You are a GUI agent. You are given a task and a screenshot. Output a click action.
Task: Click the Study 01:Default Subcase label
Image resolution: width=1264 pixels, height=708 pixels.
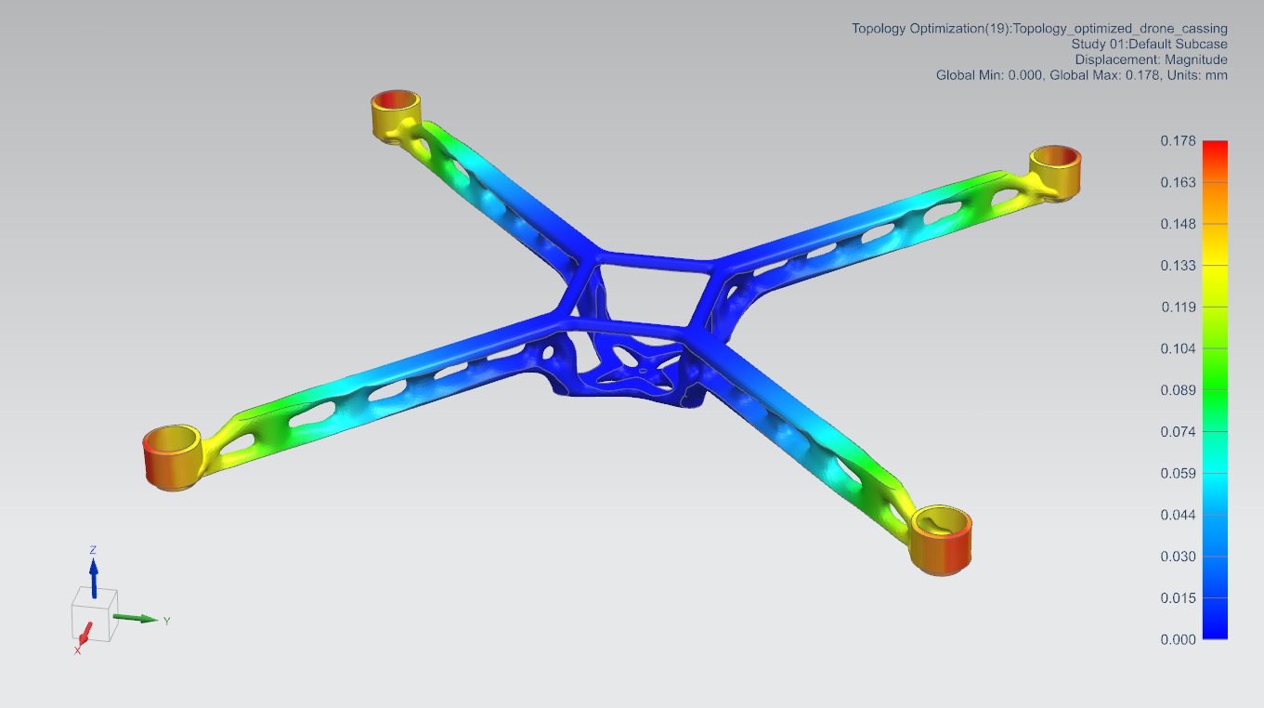tap(1149, 45)
